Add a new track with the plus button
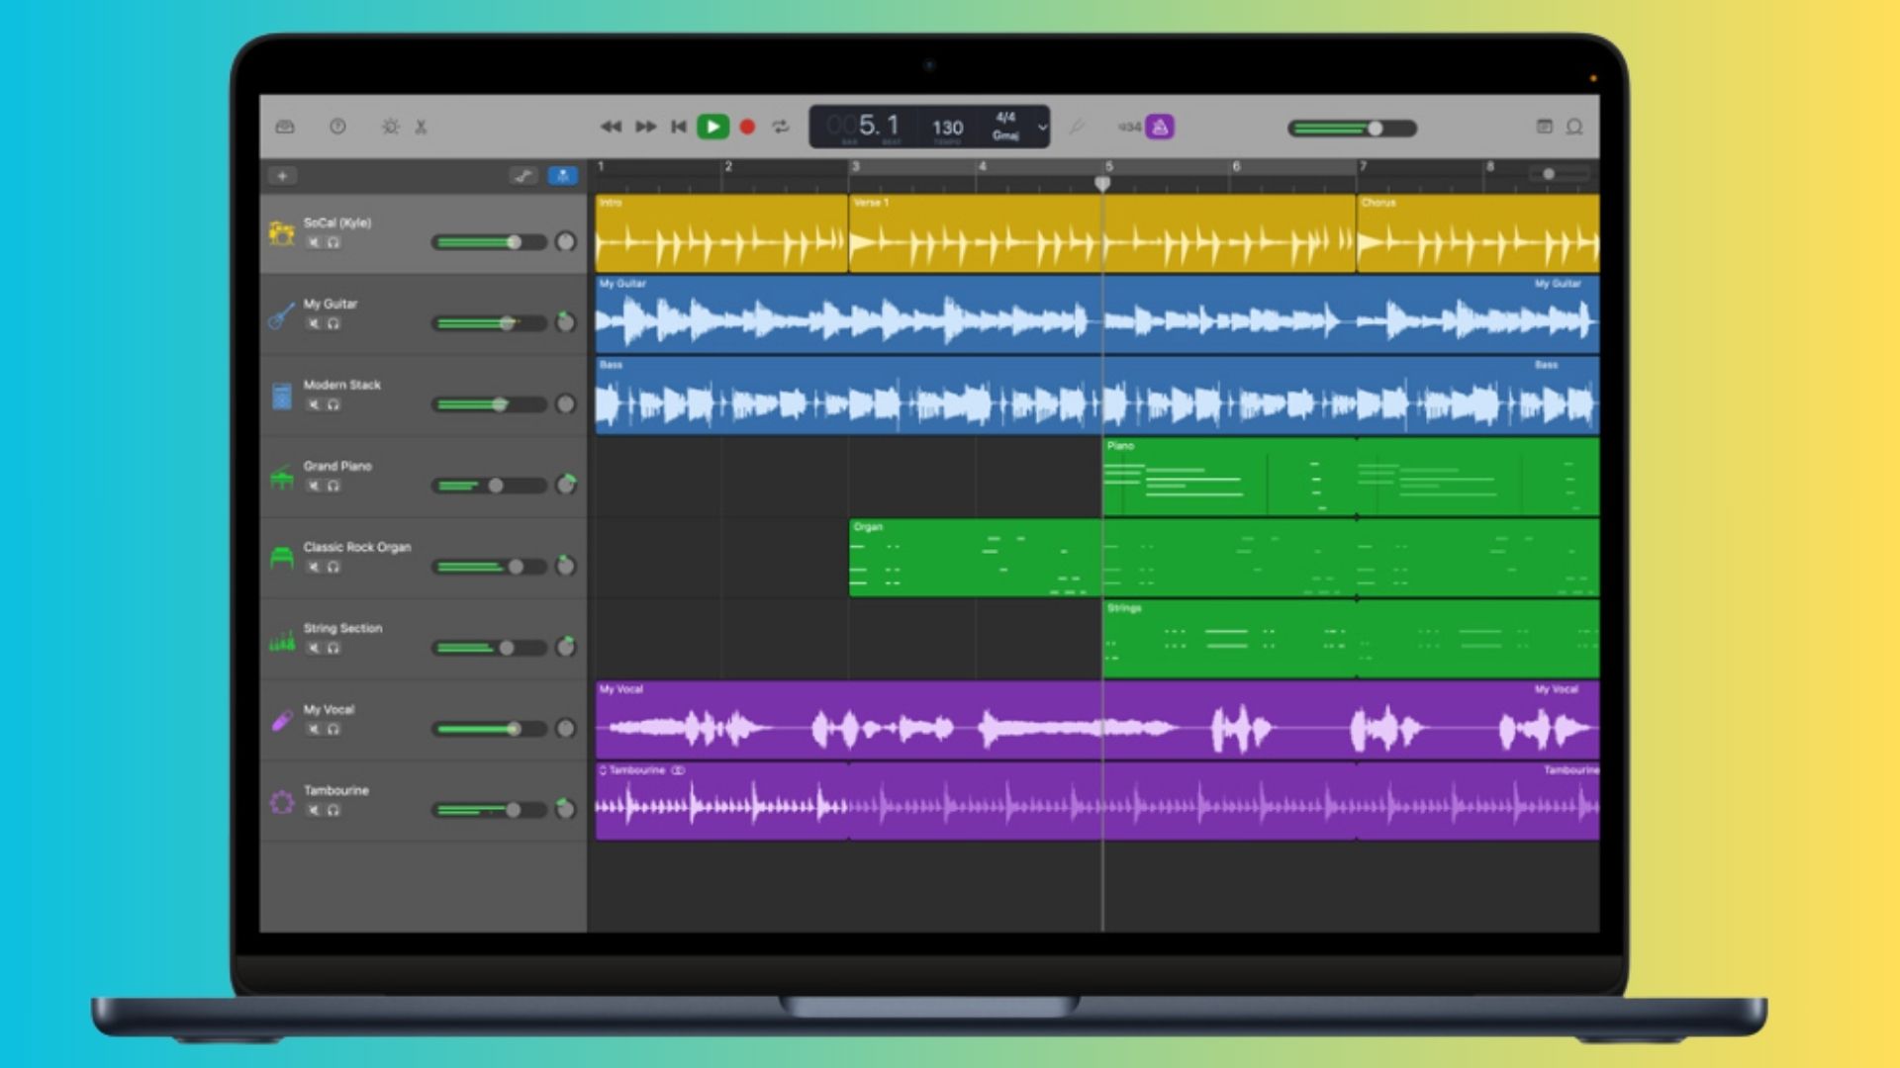Image resolution: width=1900 pixels, height=1068 pixels. coord(283,175)
